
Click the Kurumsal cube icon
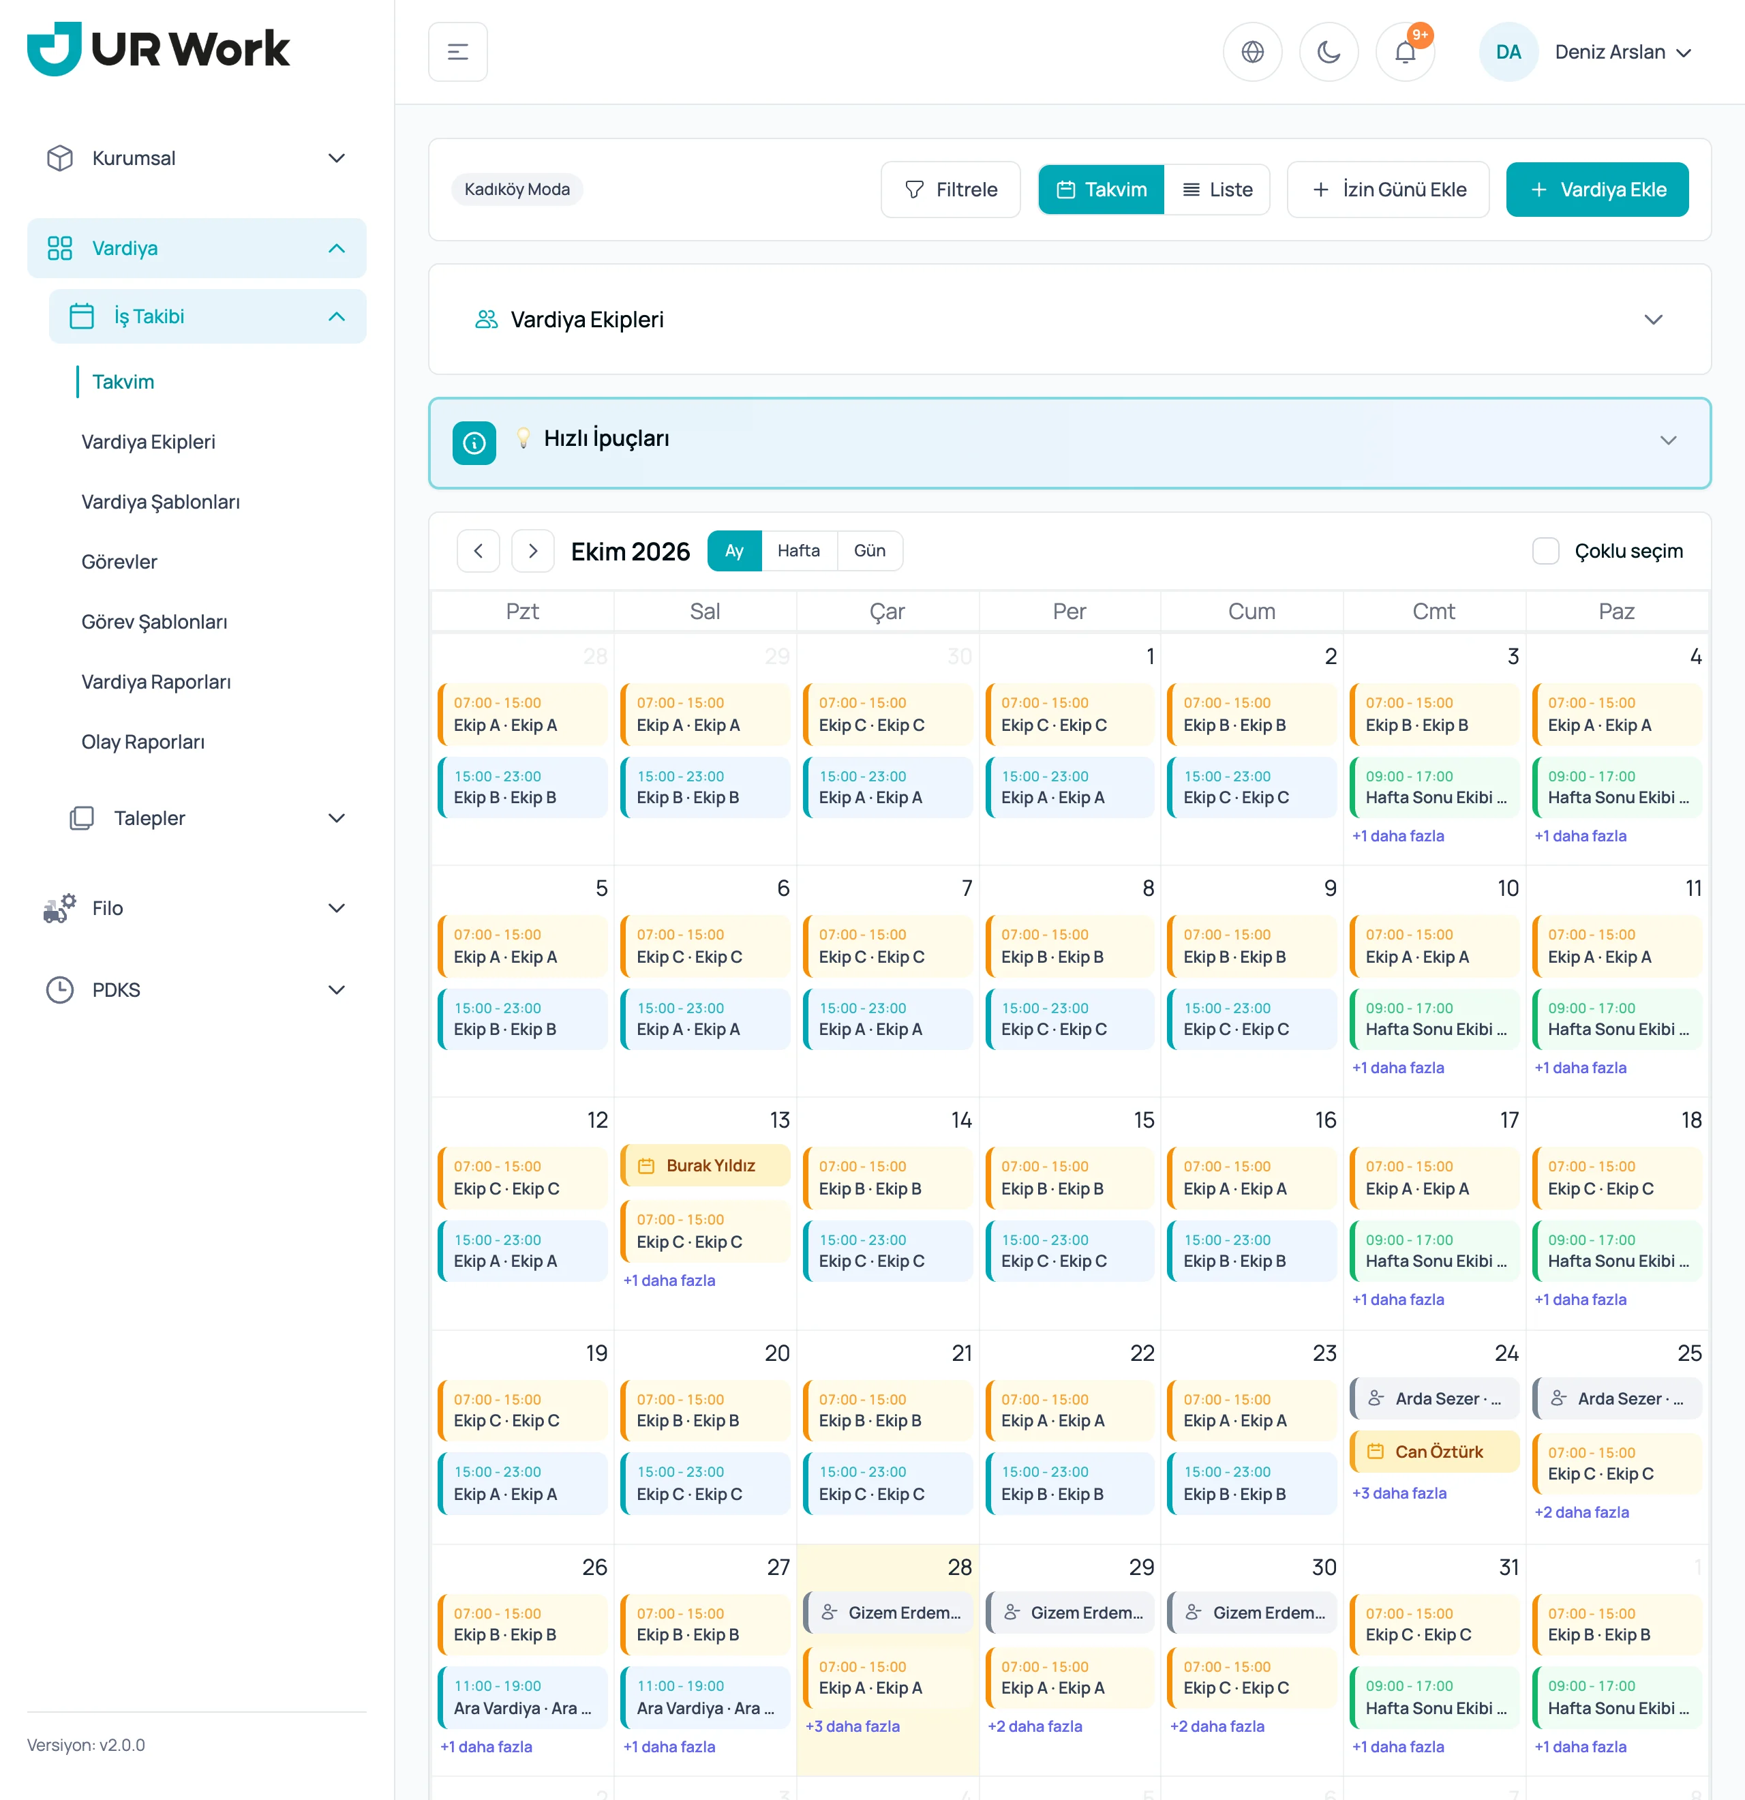[60, 158]
